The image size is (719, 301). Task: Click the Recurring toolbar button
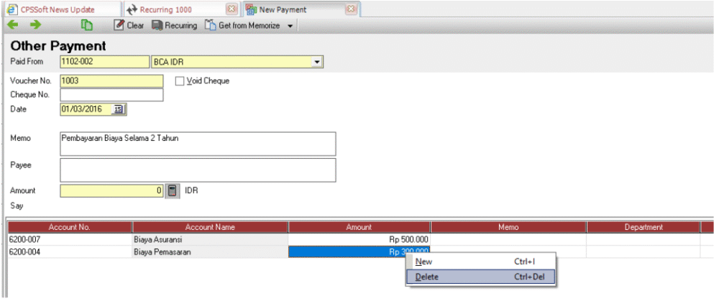pos(174,25)
